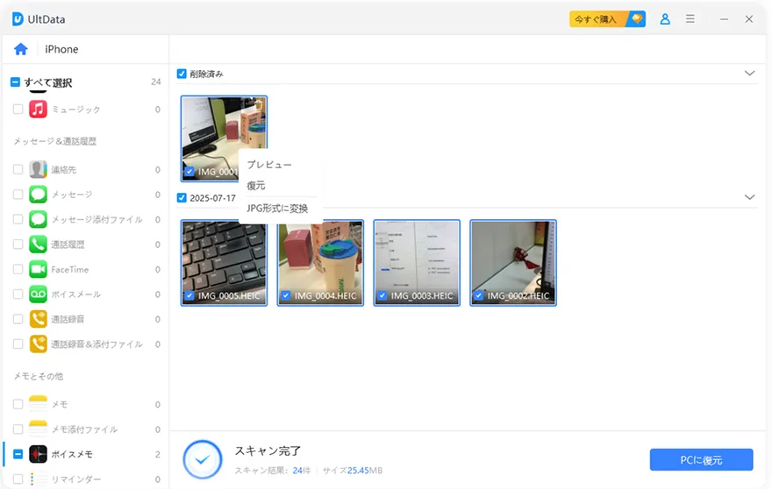This screenshot has height=489, width=772.
Task: Check the メッセージ添付ファイル checkbox
Action: (x=18, y=219)
